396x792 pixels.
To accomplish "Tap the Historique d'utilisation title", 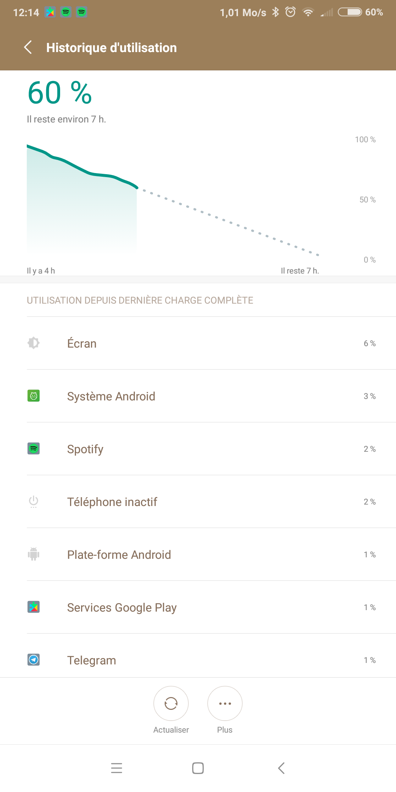I will tap(111, 48).
